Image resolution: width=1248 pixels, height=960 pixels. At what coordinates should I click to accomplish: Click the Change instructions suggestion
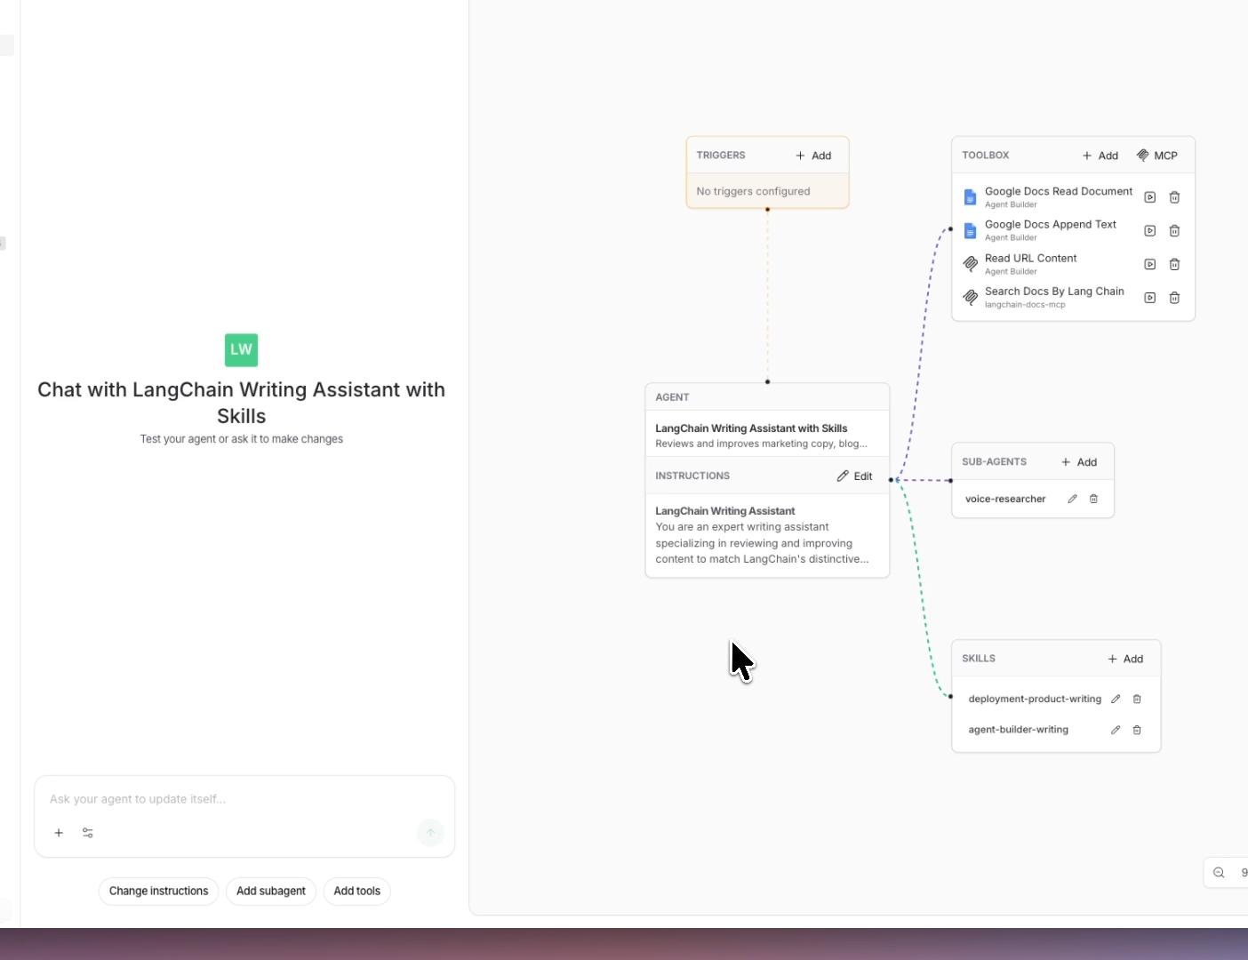tap(158, 892)
